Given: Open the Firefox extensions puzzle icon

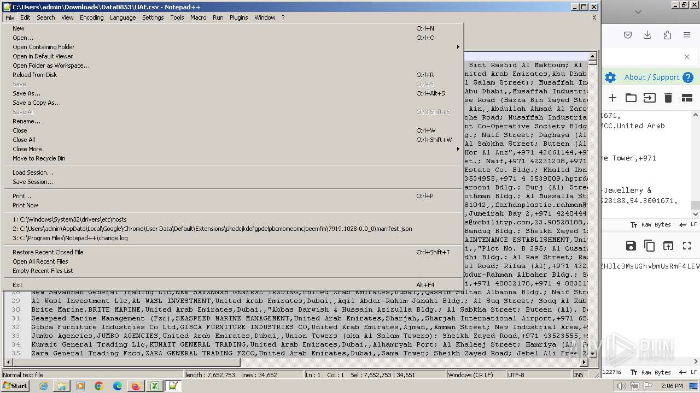Looking at the screenshot, I should (x=667, y=35).
